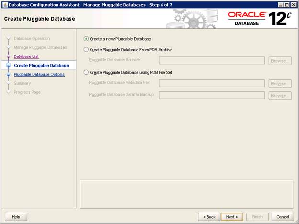299x224 pixels.
Task: Choose Create Pluggable Database From PDB Archive
Action: [86, 49]
